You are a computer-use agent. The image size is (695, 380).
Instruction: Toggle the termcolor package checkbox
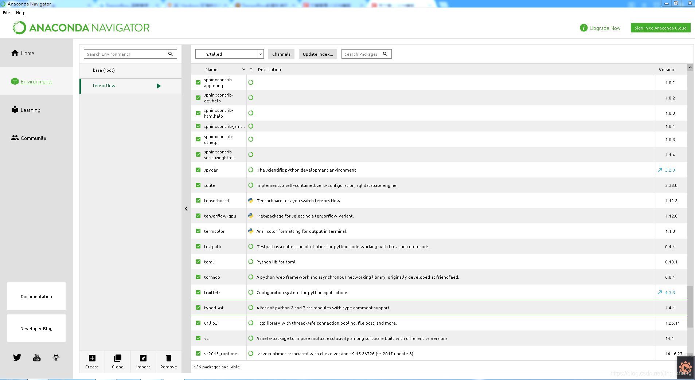pyautogui.click(x=198, y=231)
